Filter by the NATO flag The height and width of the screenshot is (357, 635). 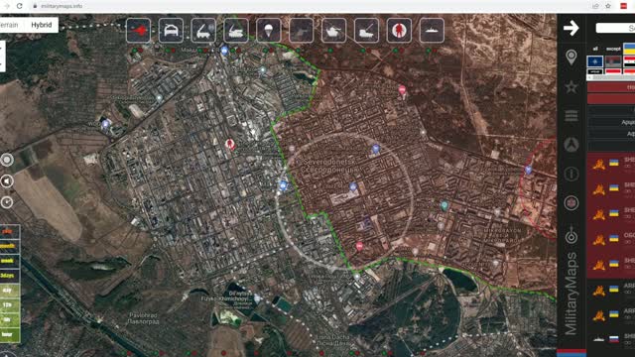pyautogui.click(x=595, y=61)
